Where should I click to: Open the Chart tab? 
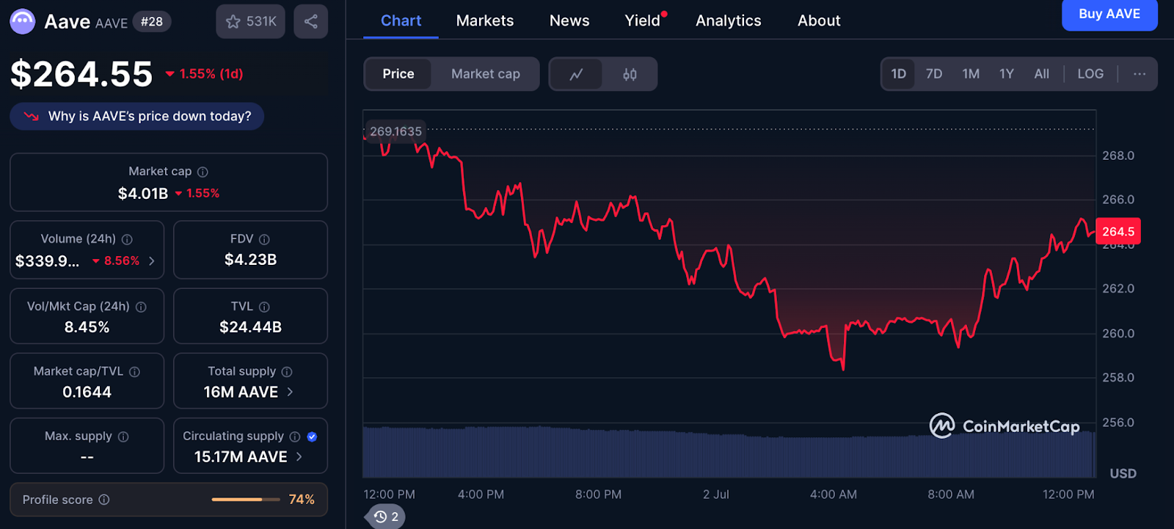coord(401,21)
